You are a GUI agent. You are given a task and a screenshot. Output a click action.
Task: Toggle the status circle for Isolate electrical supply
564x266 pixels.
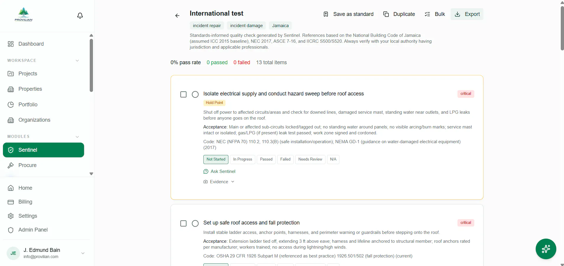click(195, 94)
